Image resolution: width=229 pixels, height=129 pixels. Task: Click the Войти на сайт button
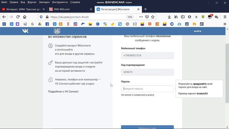point(147,128)
